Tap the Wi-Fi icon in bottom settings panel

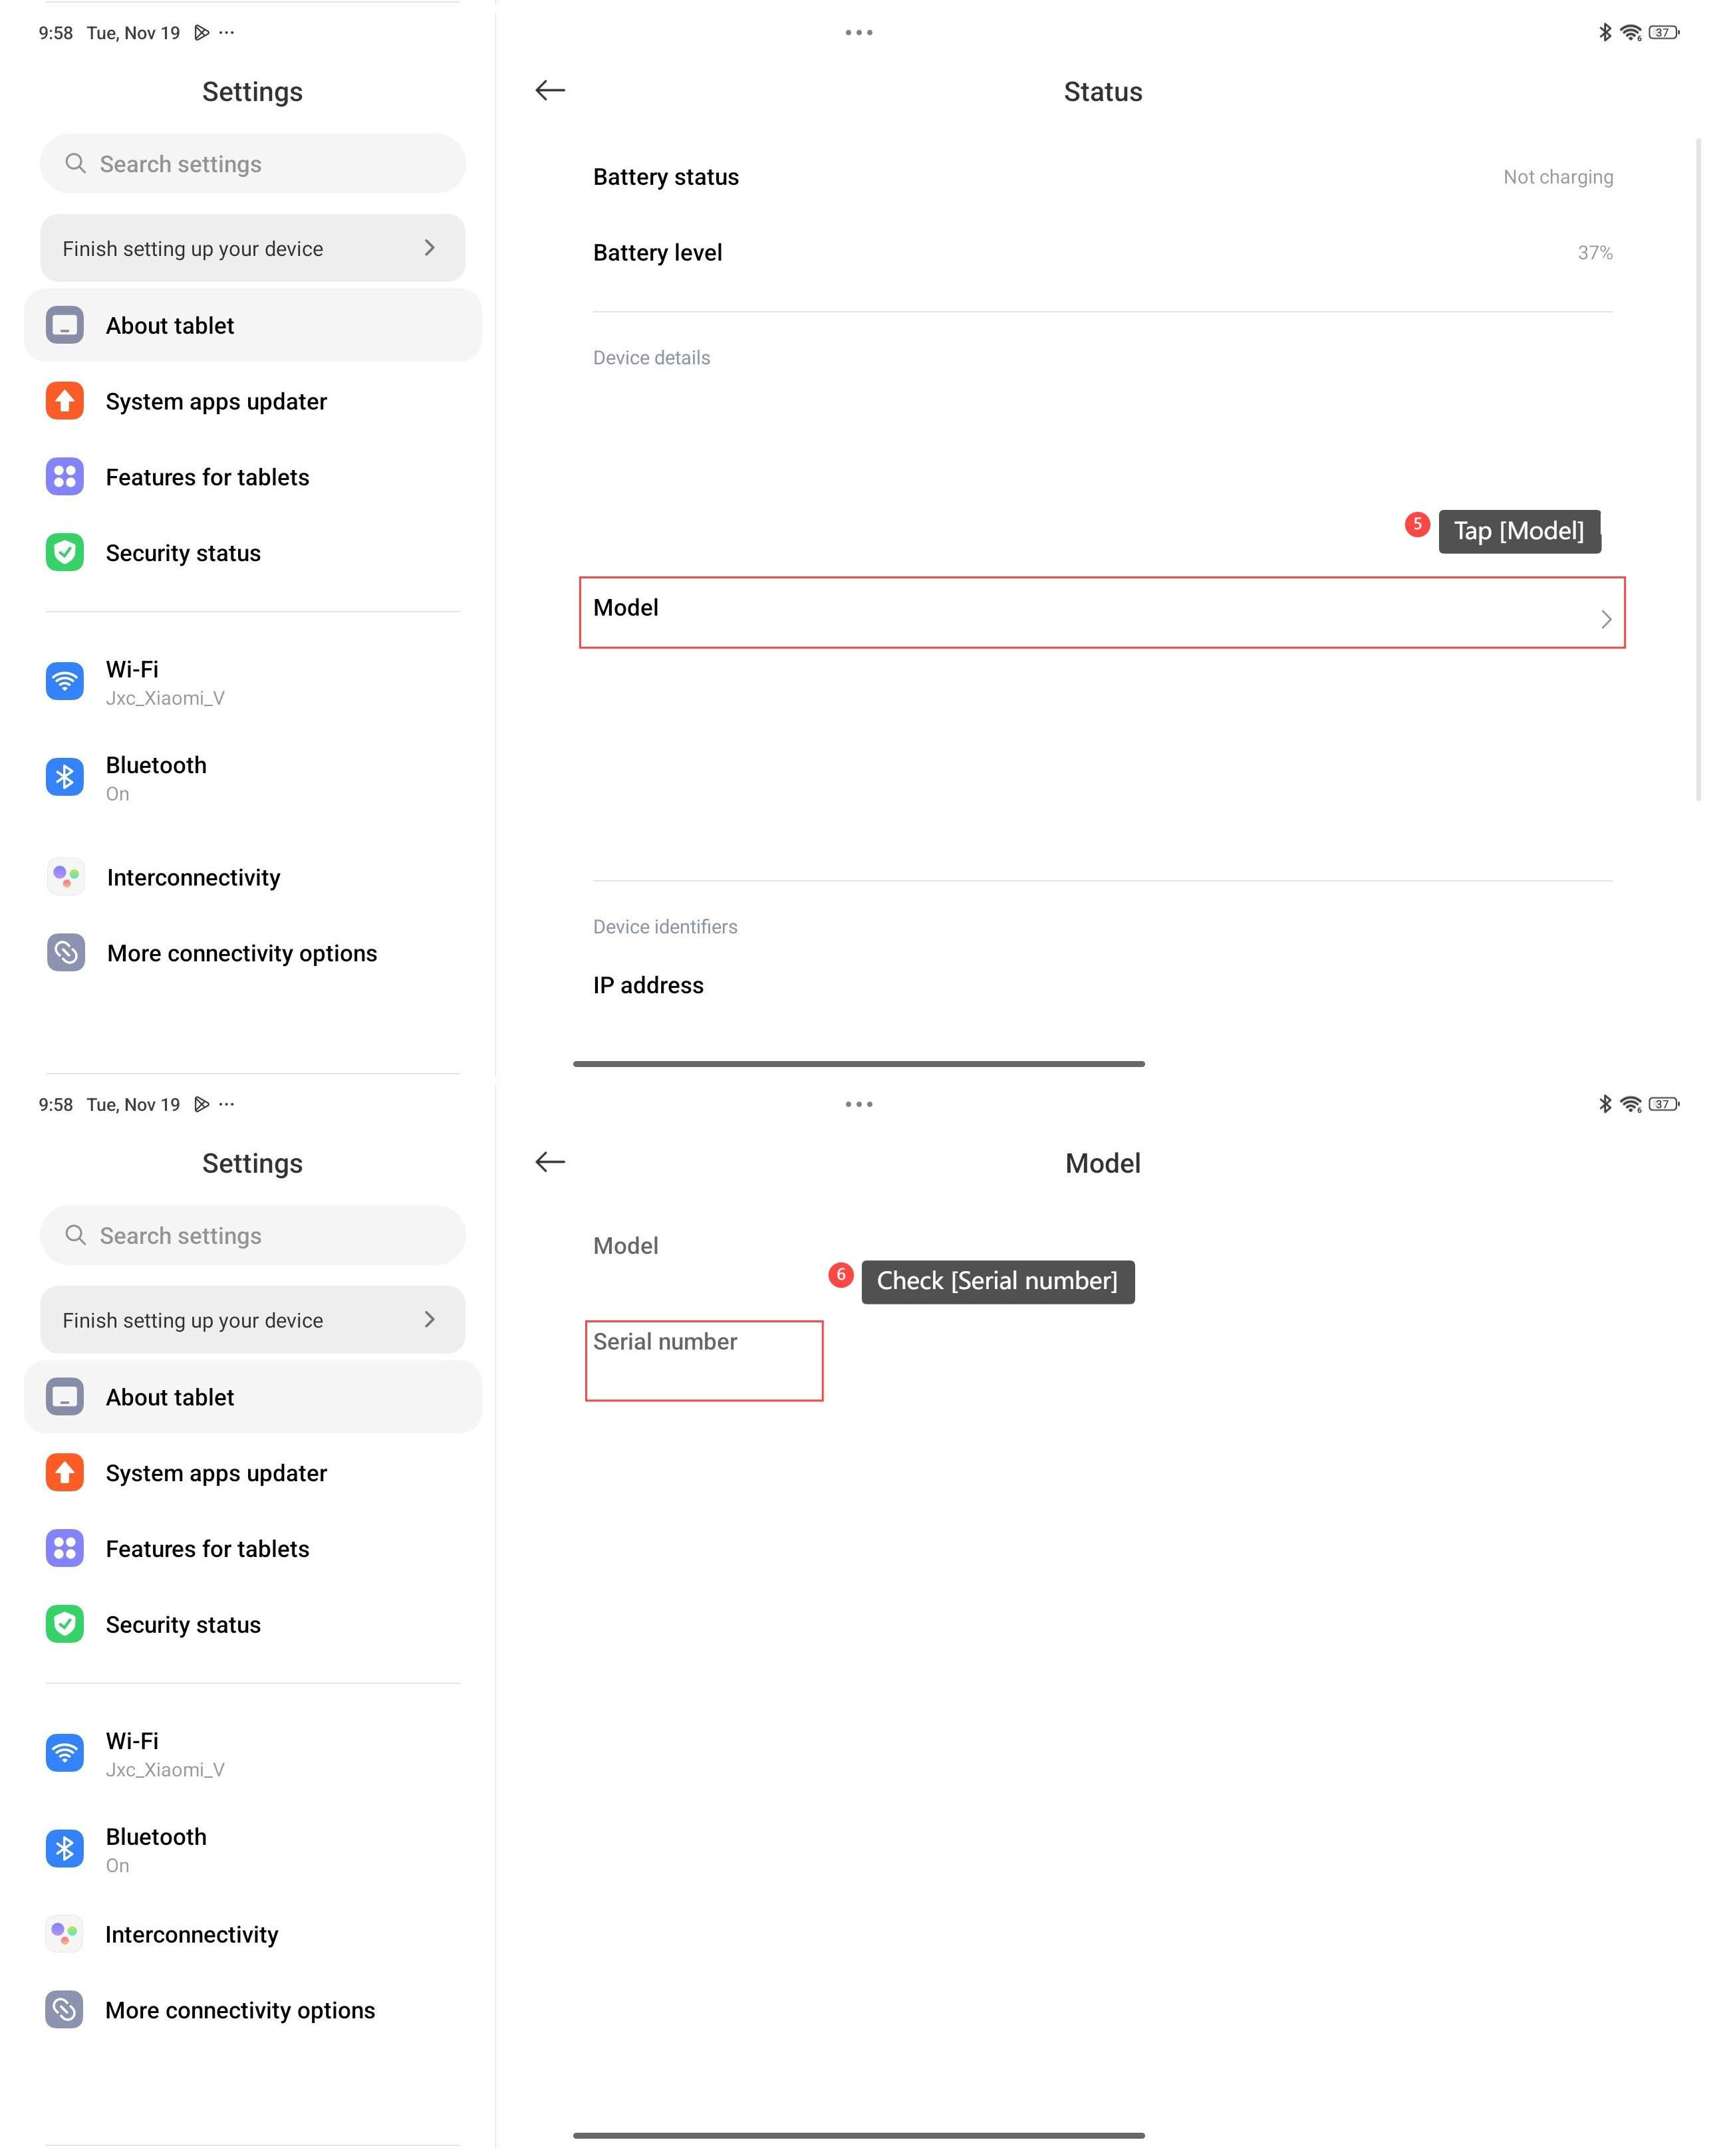coord(65,1753)
